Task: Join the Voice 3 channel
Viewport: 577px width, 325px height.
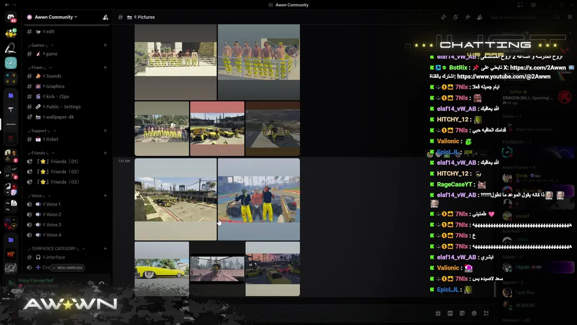Action: [68, 225]
